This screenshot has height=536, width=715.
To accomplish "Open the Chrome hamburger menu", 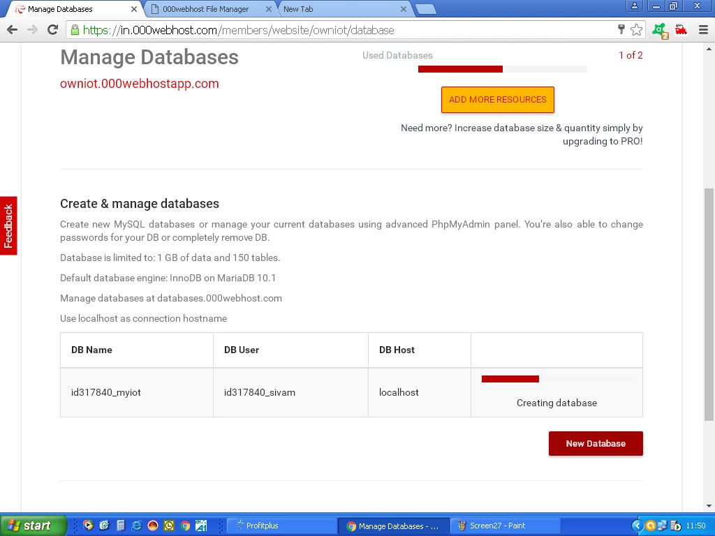I will 703,30.
